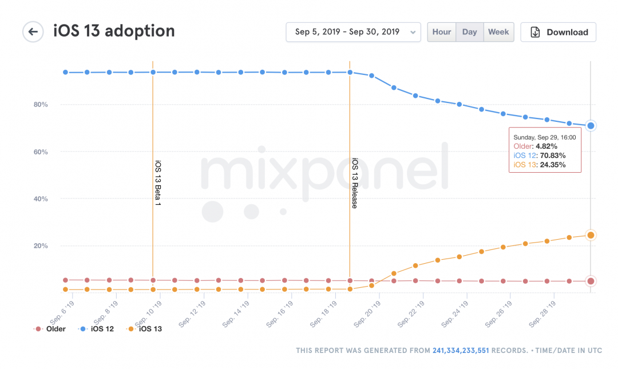Viewport: 618px width, 369px height.
Task: Select the Day granularity tab
Action: click(x=470, y=32)
